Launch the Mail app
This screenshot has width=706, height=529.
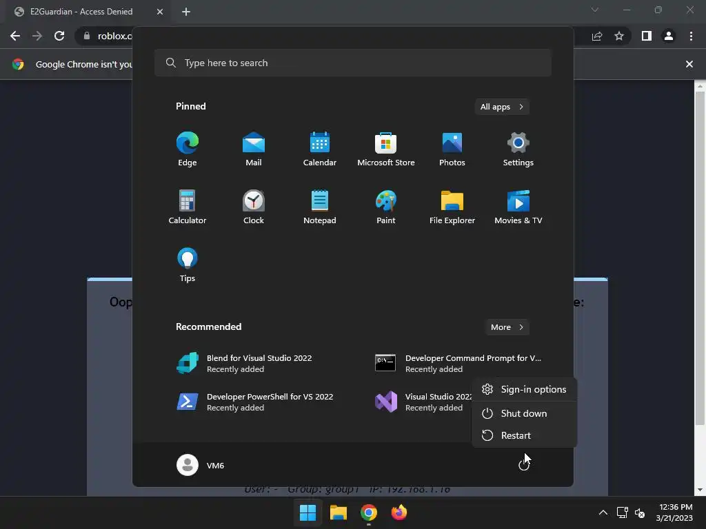click(x=254, y=149)
